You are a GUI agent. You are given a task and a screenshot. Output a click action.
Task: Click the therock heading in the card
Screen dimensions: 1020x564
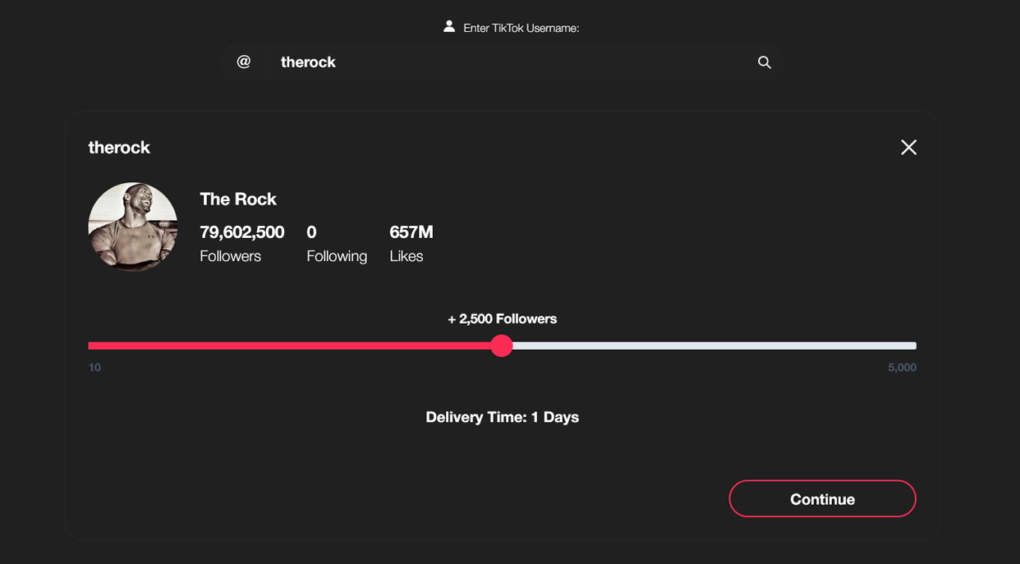click(x=119, y=148)
